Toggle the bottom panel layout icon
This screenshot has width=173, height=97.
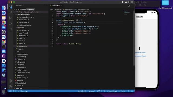tap(126, 2)
